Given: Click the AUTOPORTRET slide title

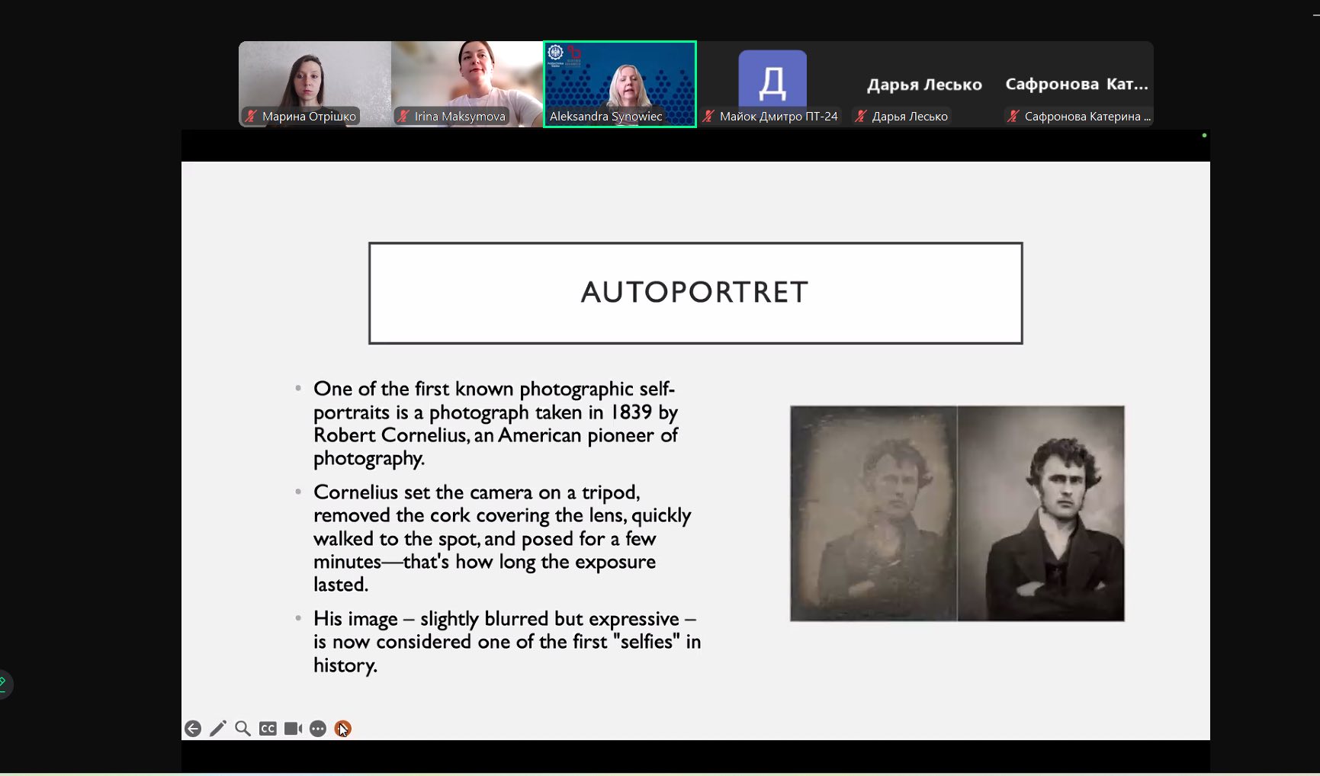Looking at the screenshot, I should tap(695, 293).
